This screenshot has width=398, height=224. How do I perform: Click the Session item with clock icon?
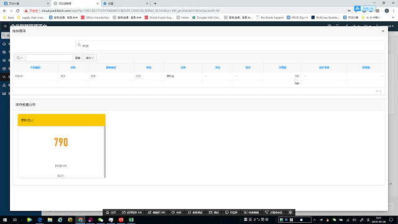[177, 212]
